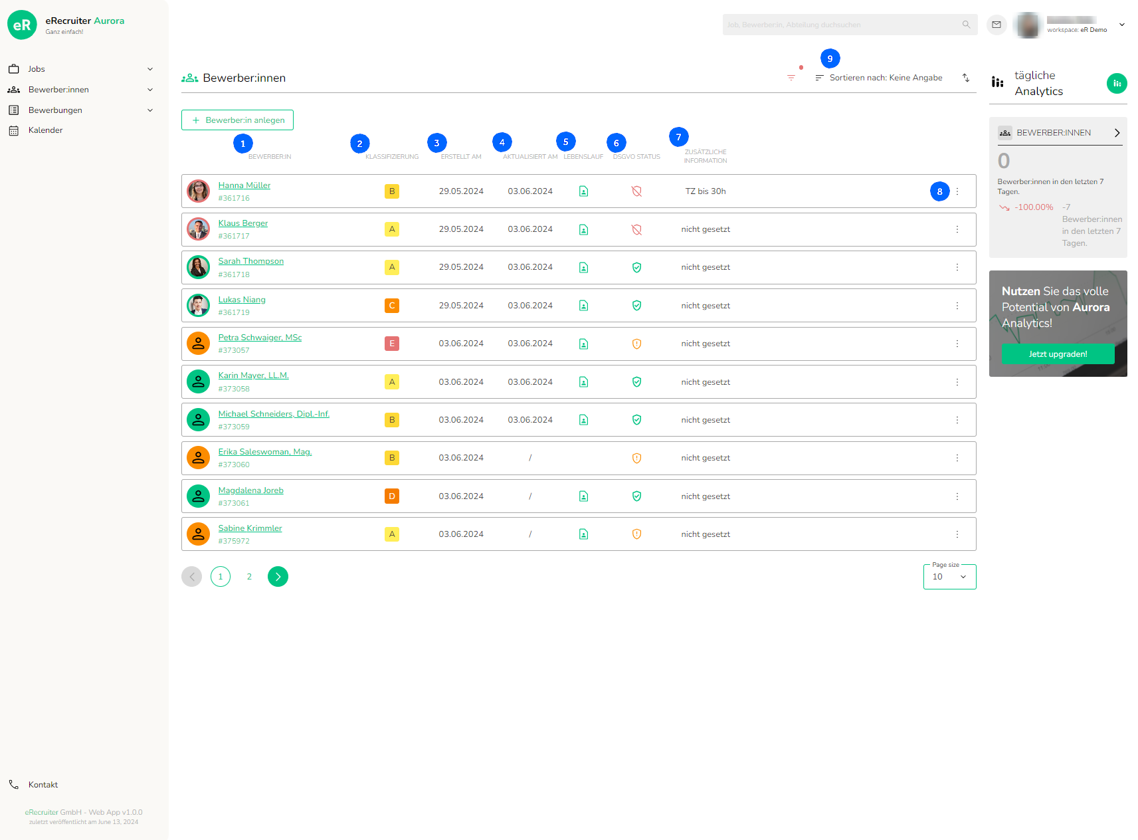Click Klaus Berger's red DSGVO shield icon
Viewport: 1138px width, 840px height.
click(x=636, y=229)
